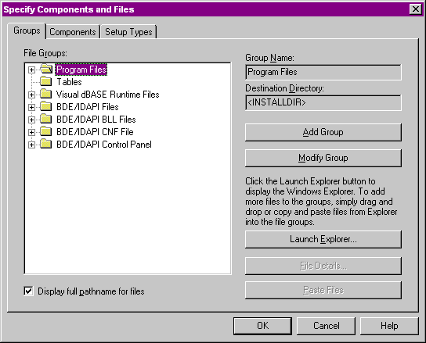
Task: Click the Destination Directory field
Action: (323, 102)
